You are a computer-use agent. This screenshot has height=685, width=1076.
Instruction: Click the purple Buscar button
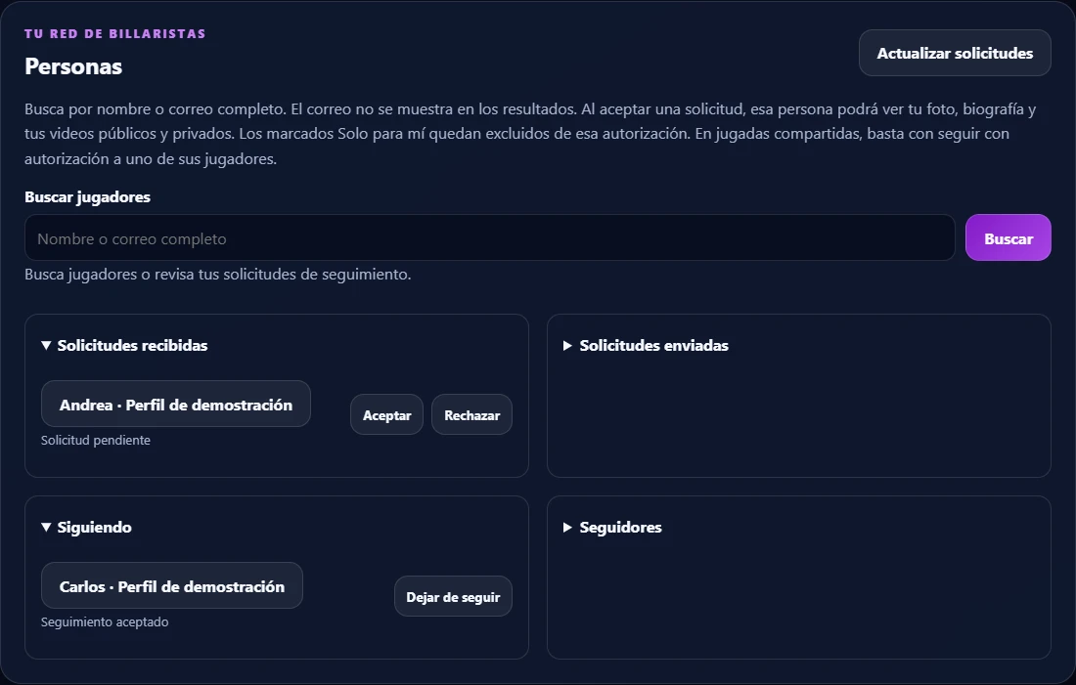coord(1009,237)
